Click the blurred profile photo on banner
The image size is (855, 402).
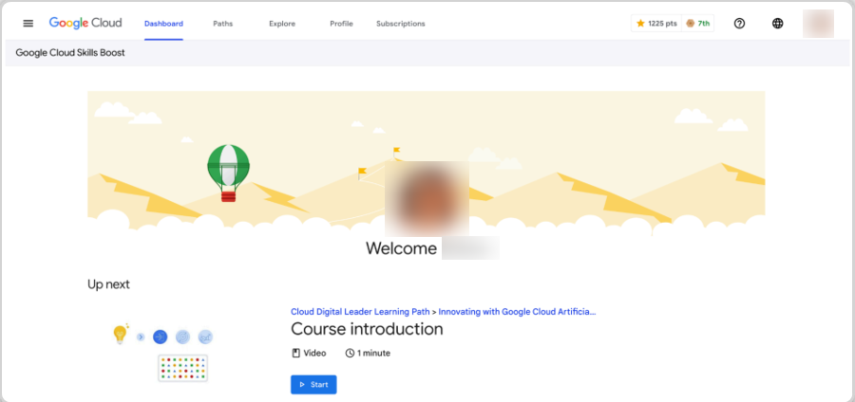[427, 198]
